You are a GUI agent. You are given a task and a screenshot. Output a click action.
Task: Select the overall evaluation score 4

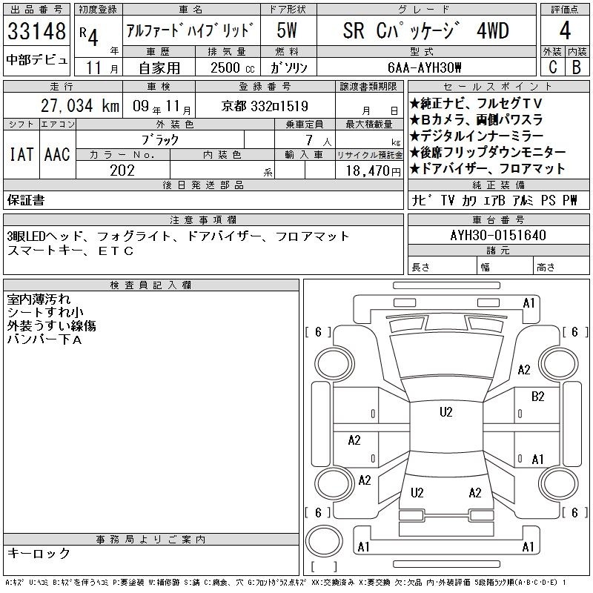pos(564,32)
